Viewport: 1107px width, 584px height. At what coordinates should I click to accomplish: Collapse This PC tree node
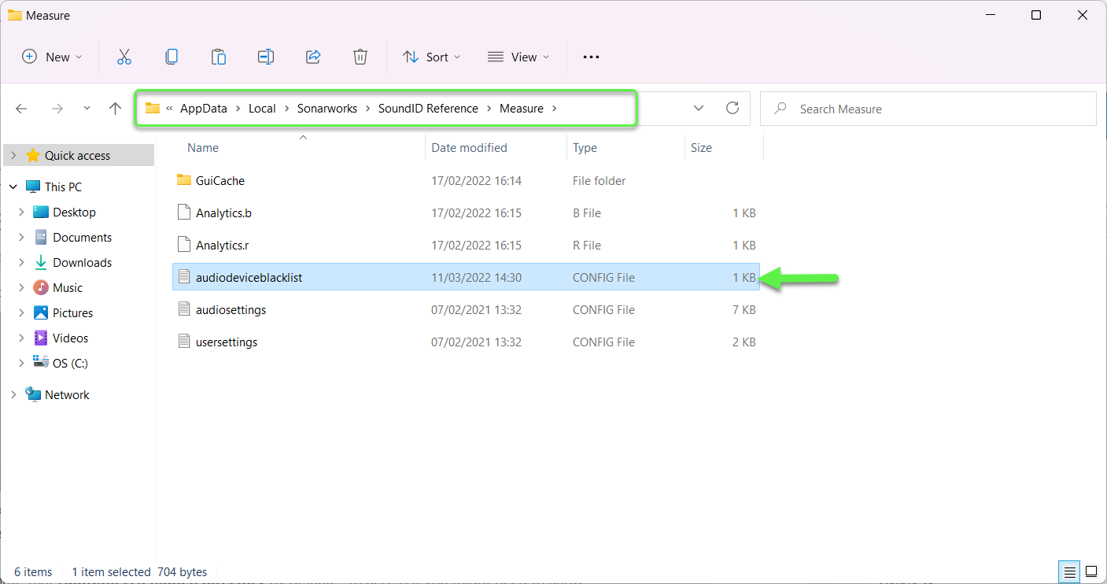13,187
